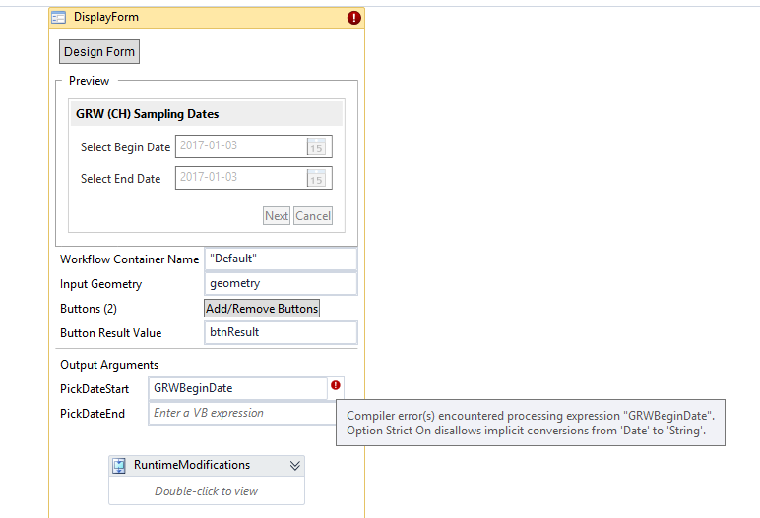Click the PickDateStart red error indicator
The height and width of the screenshot is (518, 760).
(336, 385)
